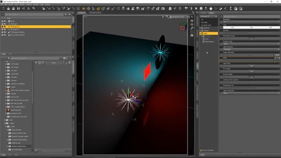Click the last icon on the top toolbar
Image resolution: width=281 pixels, height=158 pixels.
241,8
